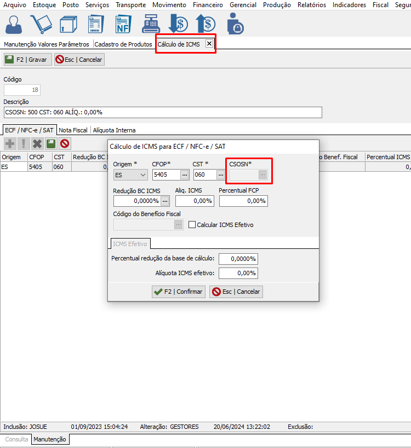
Task: Switch to the Nota Fiscal tab
Action: coord(73,130)
